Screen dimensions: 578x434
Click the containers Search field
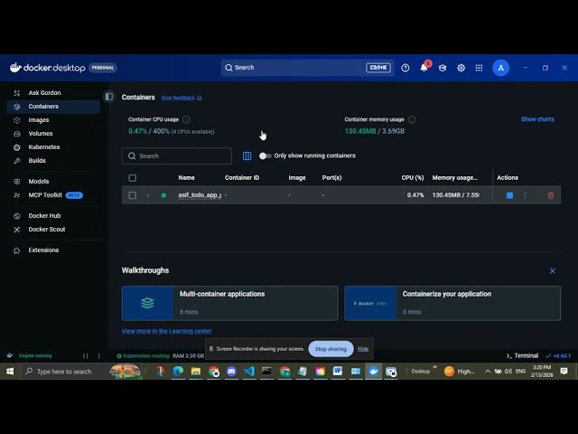(177, 156)
